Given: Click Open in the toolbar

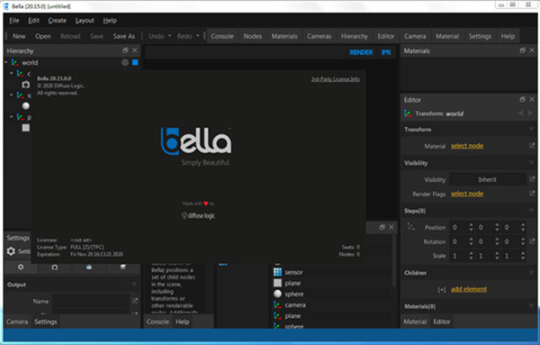Looking at the screenshot, I should [x=42, y=36].
